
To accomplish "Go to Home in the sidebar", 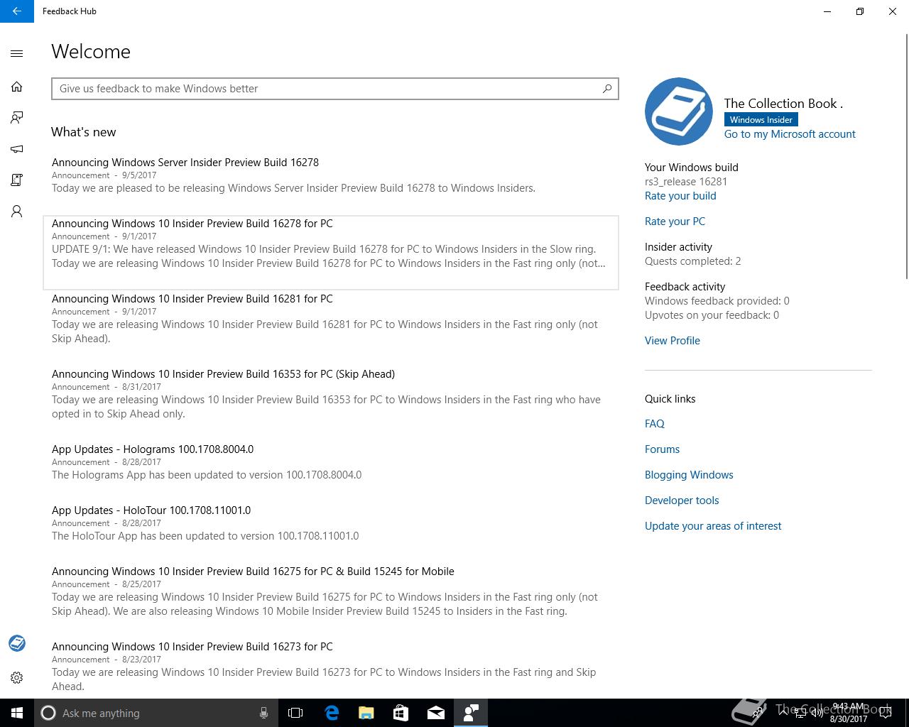I will (17, 87).
